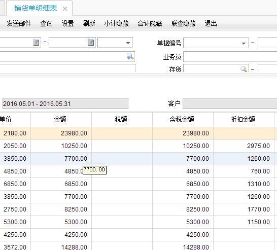Image resolution: width=277 pixels, height=250 pixels.
Task: Open the end date calendar picker
Action: pyautogui.click(x=91, y=43)
